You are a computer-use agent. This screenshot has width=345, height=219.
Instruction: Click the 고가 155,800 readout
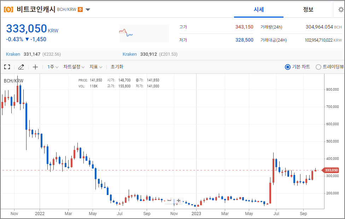pos(119,86)
